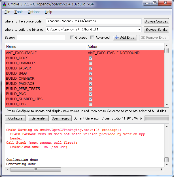
Task: Open the Tools menu
Action: (x=19, y=12)
